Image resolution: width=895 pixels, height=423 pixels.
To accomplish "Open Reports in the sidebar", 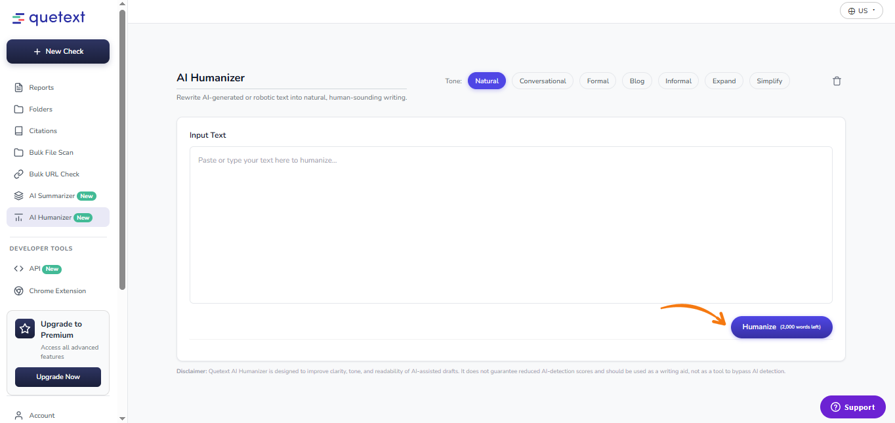I will coord(58,87).
